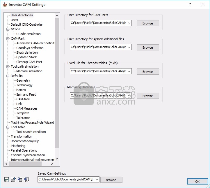210x188 pixels.
Task: Open the Threads tables Excel file dropdown
Action: [129, 71]
